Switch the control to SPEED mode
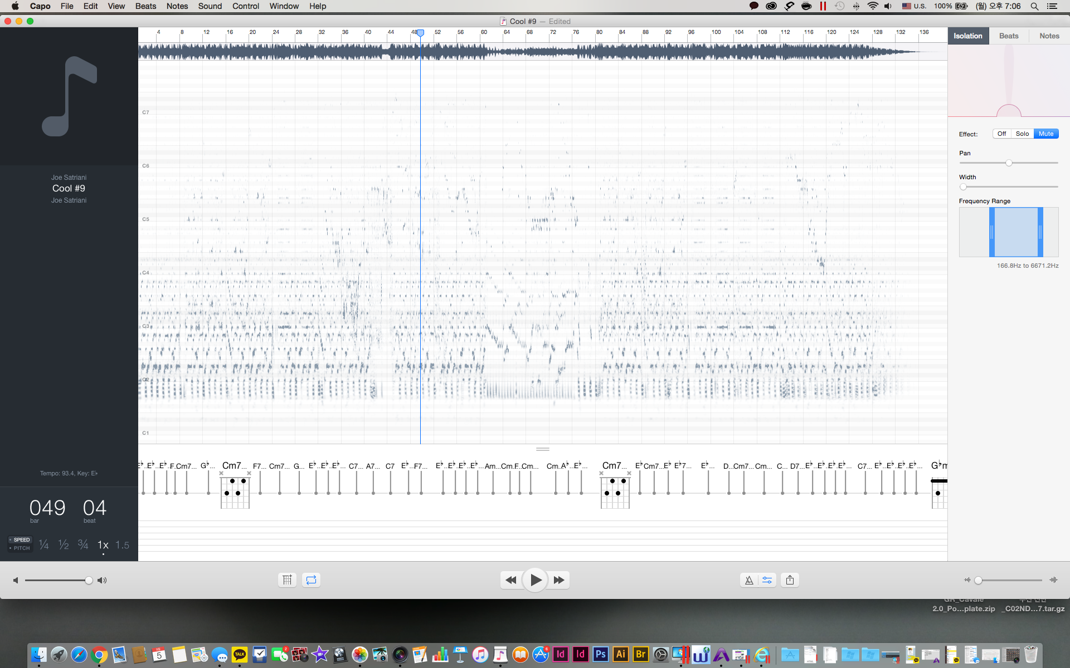Image resolution: width=1070 pixels, height=668 pixels. (x=21, y=539)
